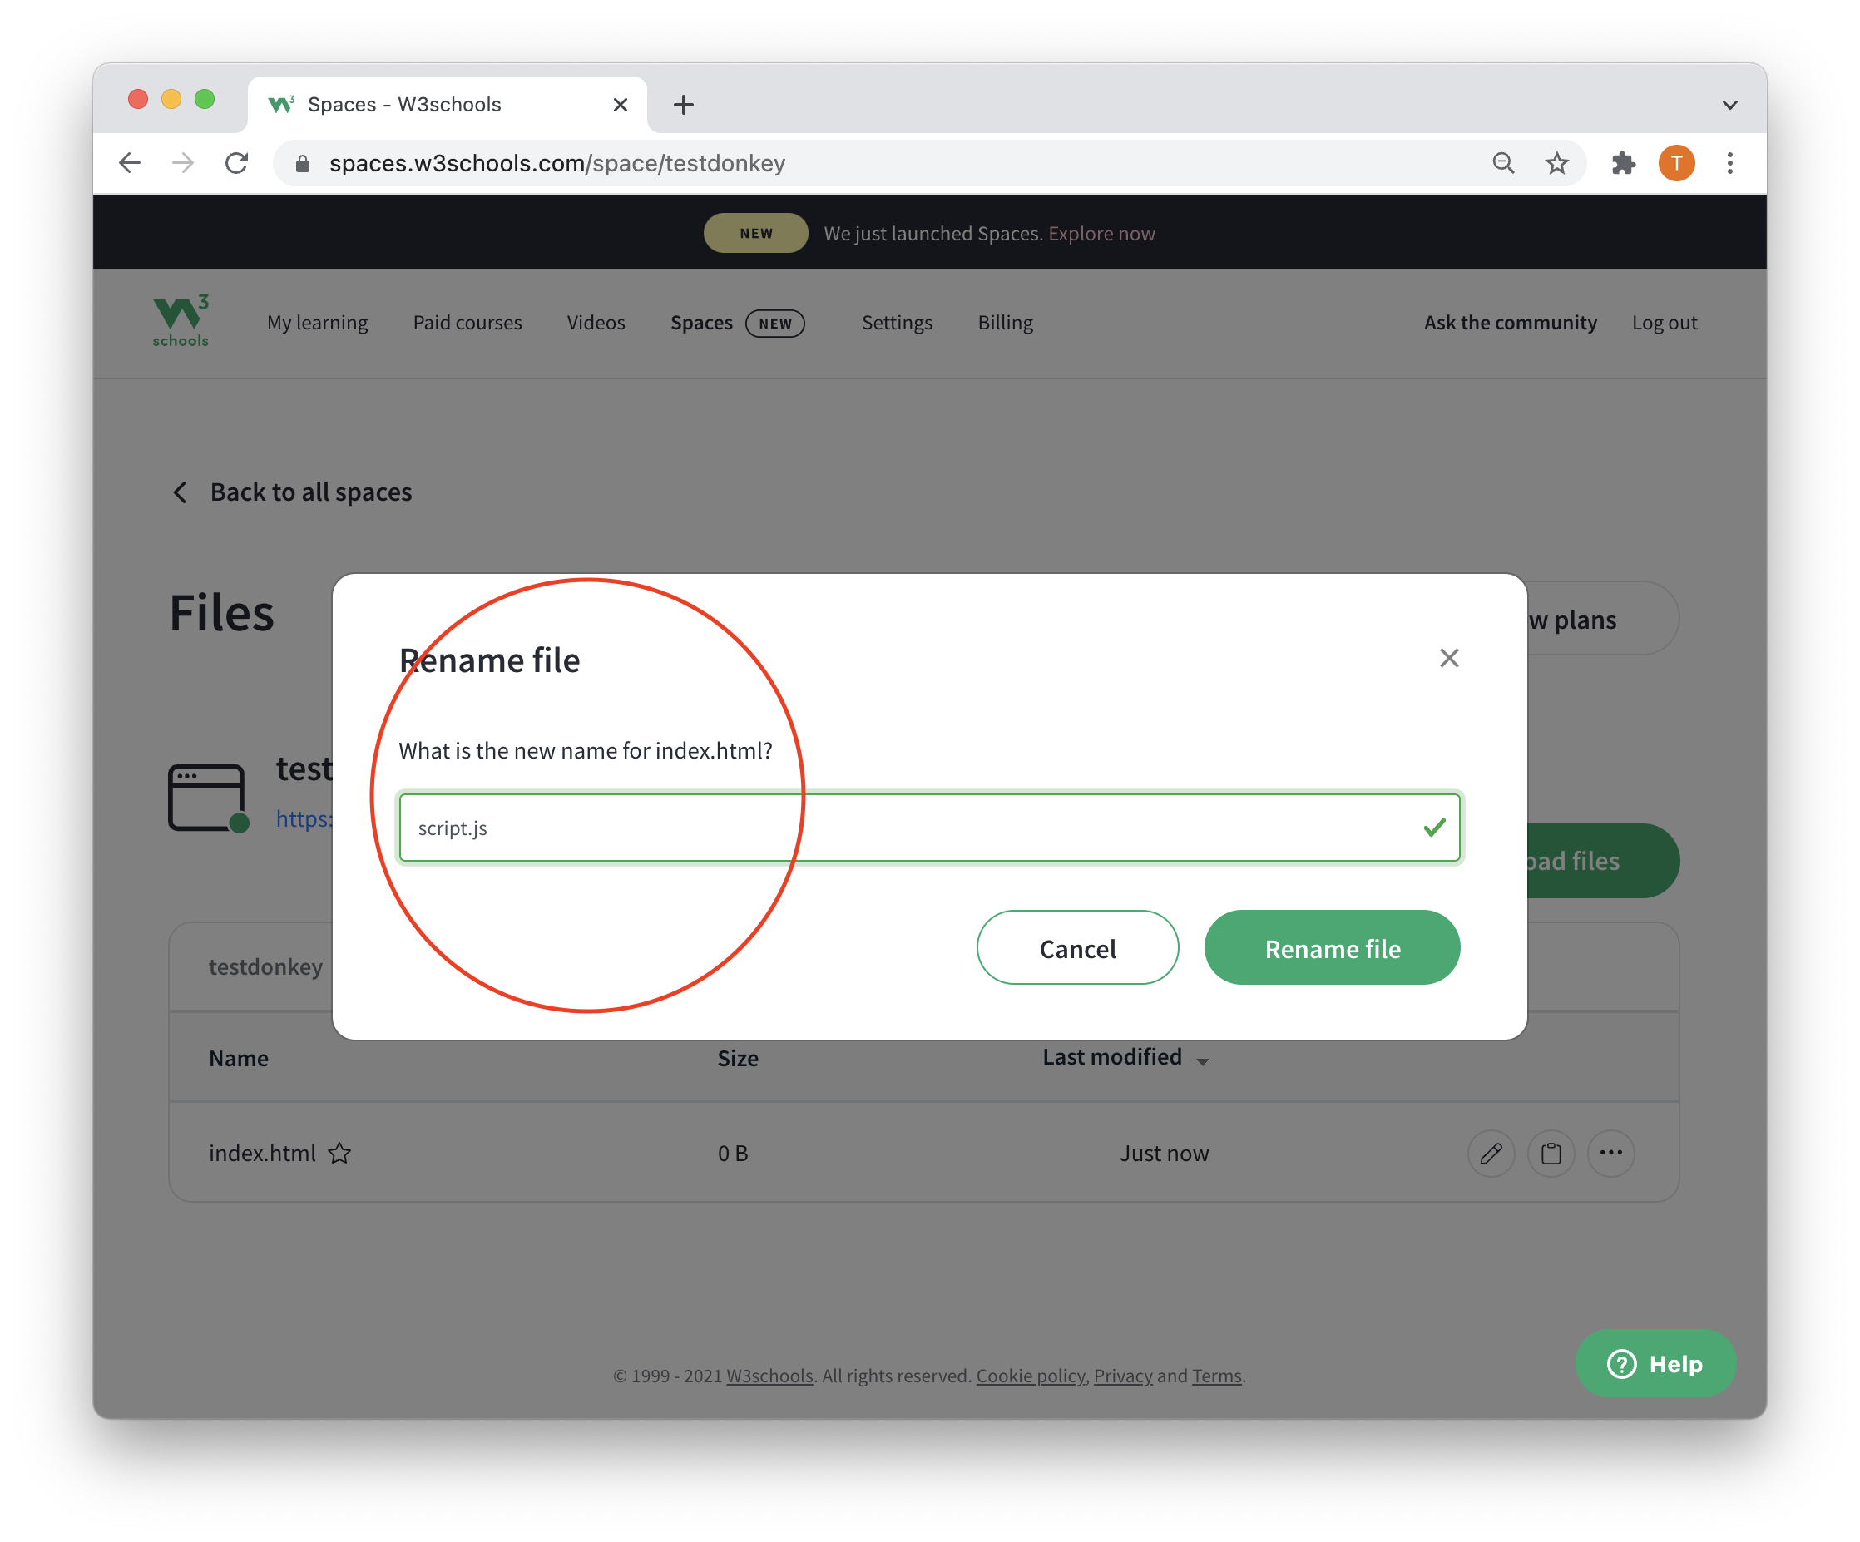Screen dimensions: 1860x1542
Task: Click the pencil edit icon for index.html
Action: click(x=1487, y=1153)
